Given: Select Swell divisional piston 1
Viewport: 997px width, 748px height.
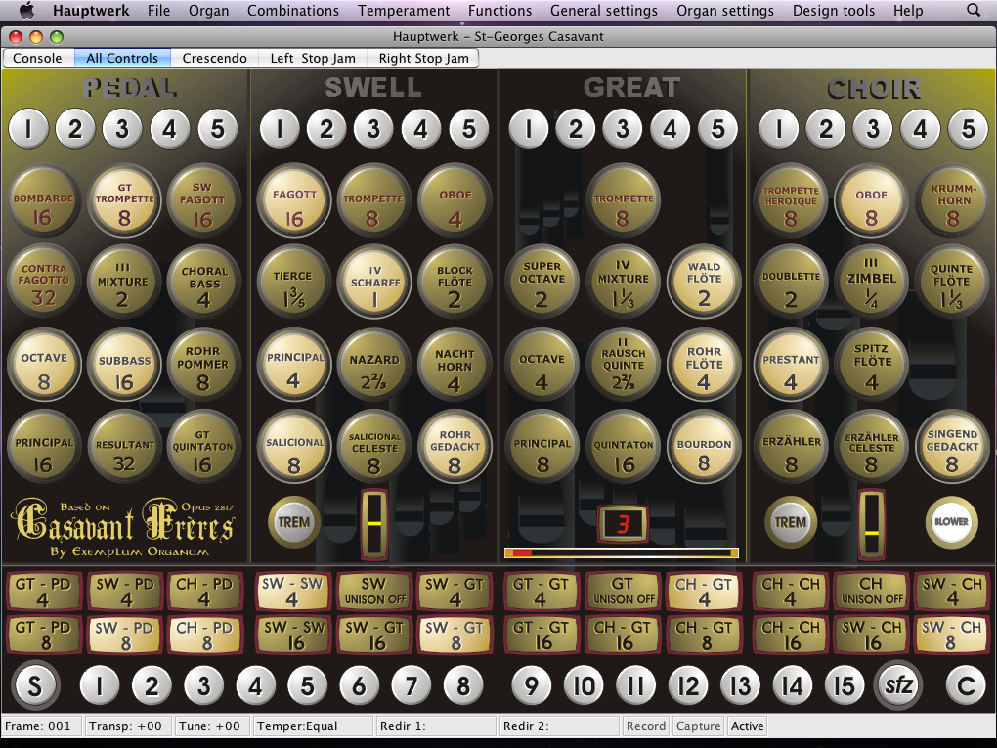Looking at the screenshot, I should click(x=280, y=129).
